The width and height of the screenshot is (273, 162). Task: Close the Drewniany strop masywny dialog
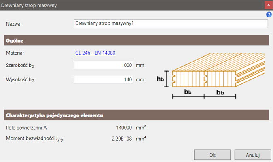click(268, 5)
